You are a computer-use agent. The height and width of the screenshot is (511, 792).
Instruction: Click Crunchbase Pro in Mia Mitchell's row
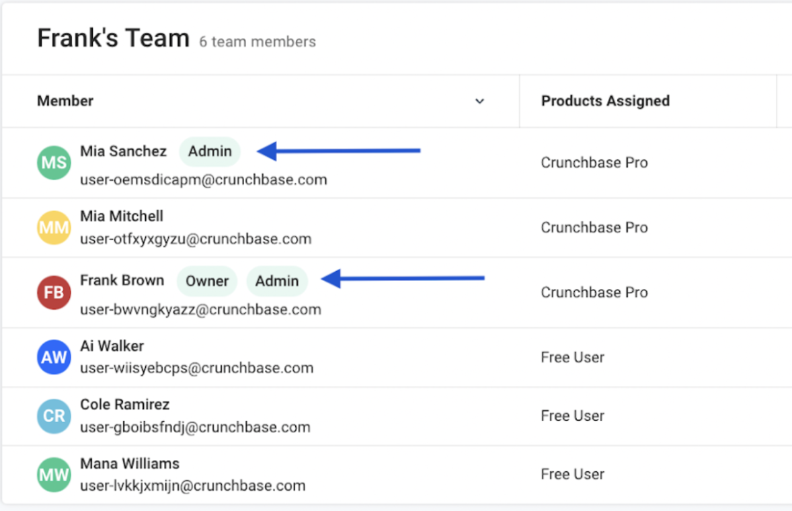pos(594,228)
